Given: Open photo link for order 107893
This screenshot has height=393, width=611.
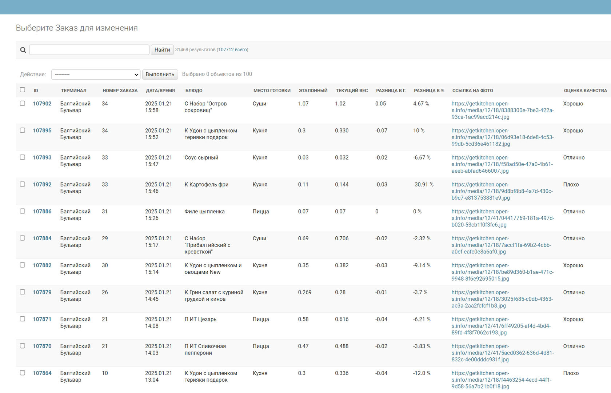Looking at the screenshot, I should pos(502,164).
